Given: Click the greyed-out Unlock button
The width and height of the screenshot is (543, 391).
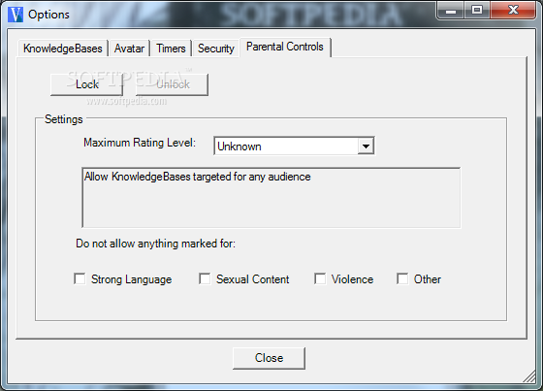Looking at the screenshot, I should (x=173, y=84).
